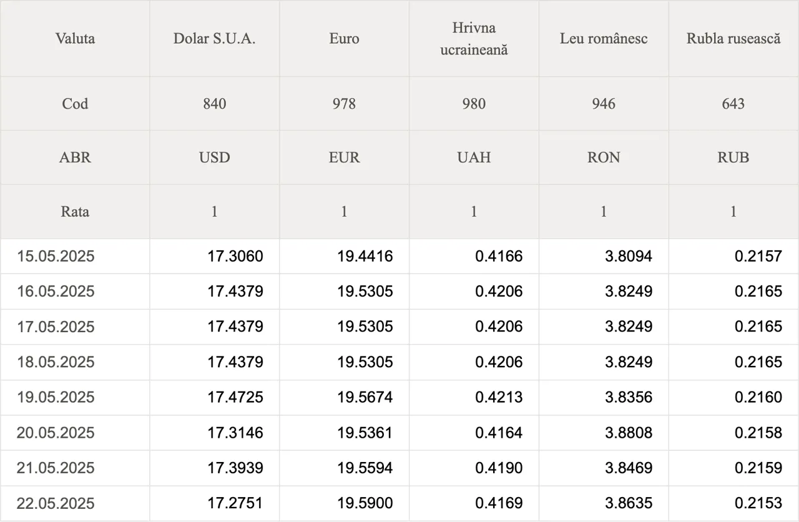Click the Hrivna ucraineană header cell
The image size is (799, 522).
pyautogui.click(x=474, y=39)
